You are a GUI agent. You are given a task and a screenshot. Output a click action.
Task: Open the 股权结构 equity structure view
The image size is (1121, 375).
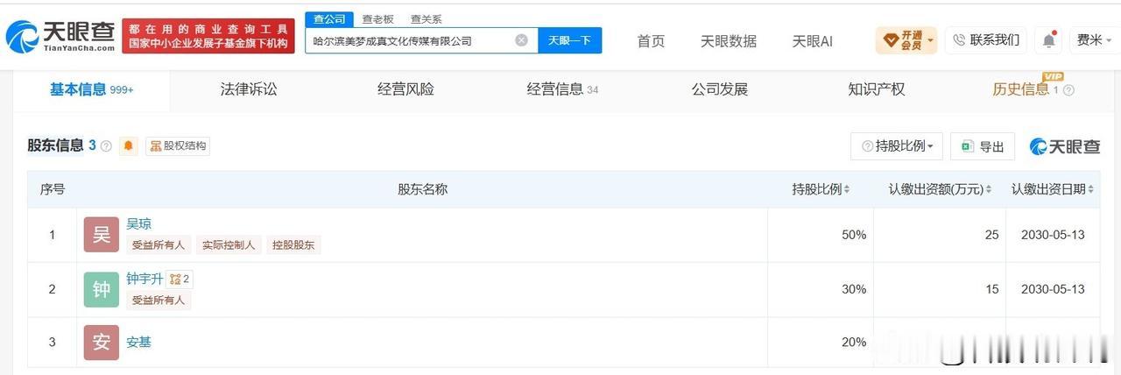[x=178, y=146]
